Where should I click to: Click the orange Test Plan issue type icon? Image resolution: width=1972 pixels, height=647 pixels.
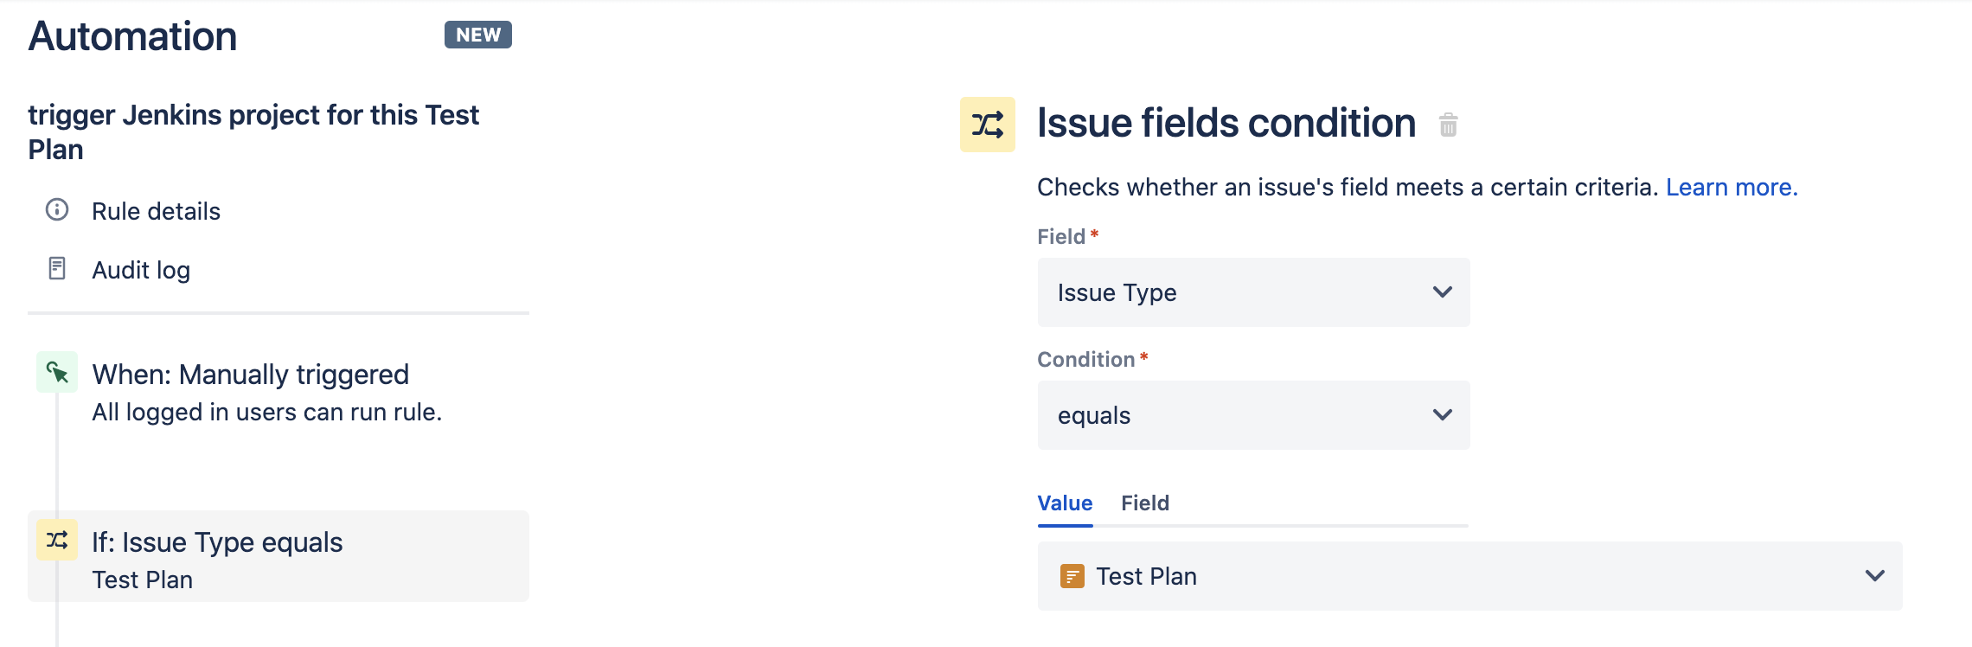(x=1072, y=576)
